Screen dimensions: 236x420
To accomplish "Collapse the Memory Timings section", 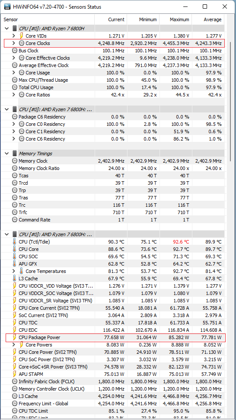I will (7, 154).
